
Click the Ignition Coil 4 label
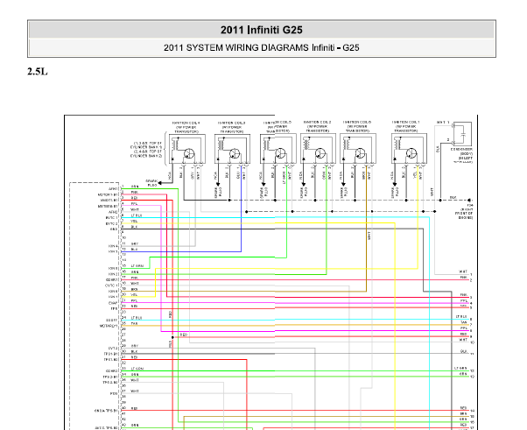click(x=186, y=127)
